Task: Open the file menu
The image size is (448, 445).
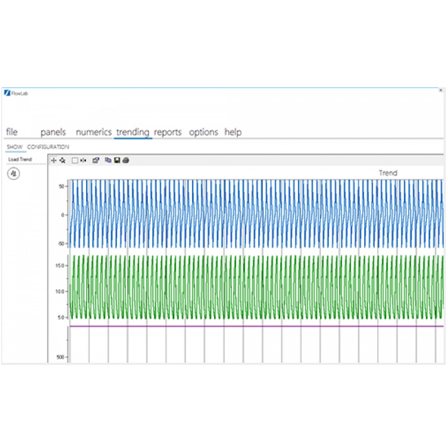Action: coord(12,133)
